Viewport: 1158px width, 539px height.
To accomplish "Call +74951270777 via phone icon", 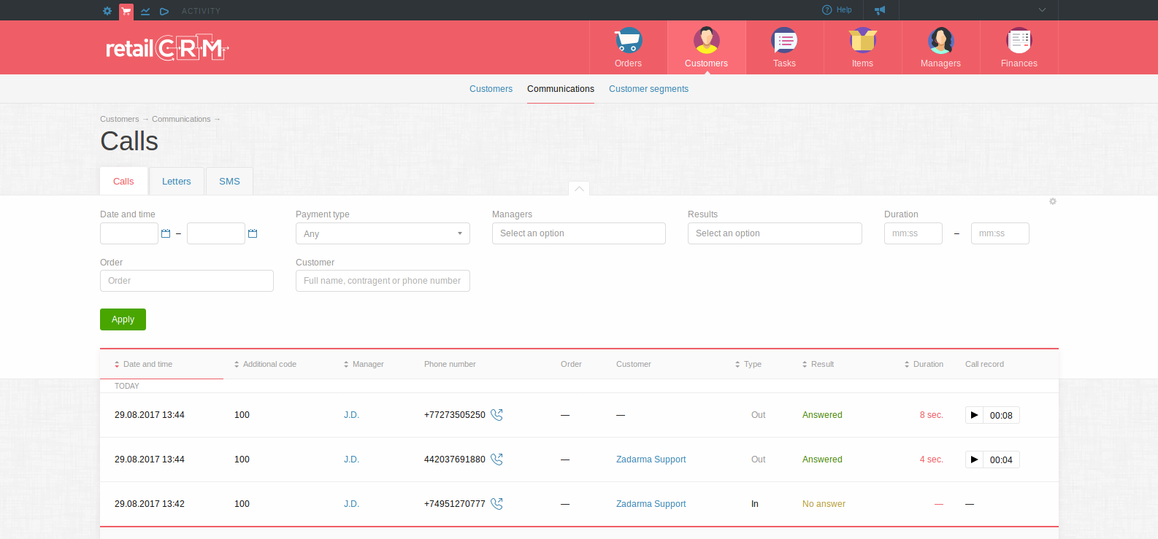I will click(496, 503).
